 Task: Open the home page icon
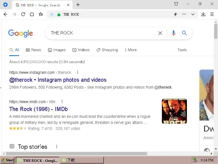pyautogui.click(x=32, y=14)
